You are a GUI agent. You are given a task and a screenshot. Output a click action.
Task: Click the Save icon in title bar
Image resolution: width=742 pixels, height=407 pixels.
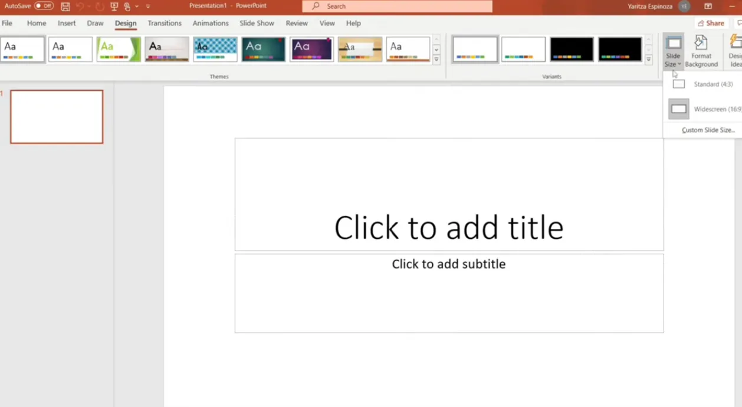pyautogui.click(x=65, y=6)
